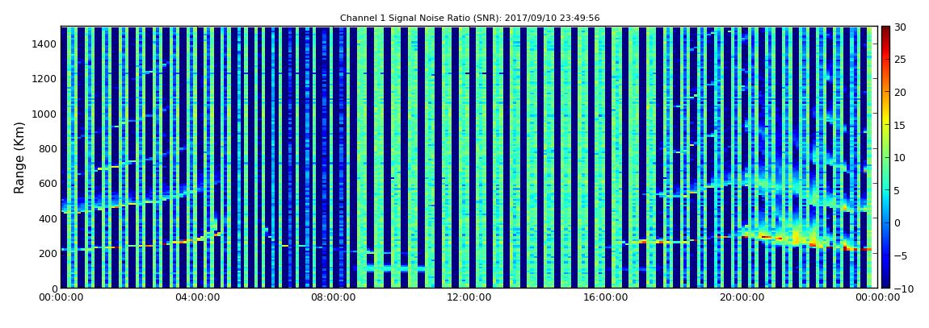Click the colorbar label 10
This screenshot has width=929, height=328.
click(x=902, y=157)
